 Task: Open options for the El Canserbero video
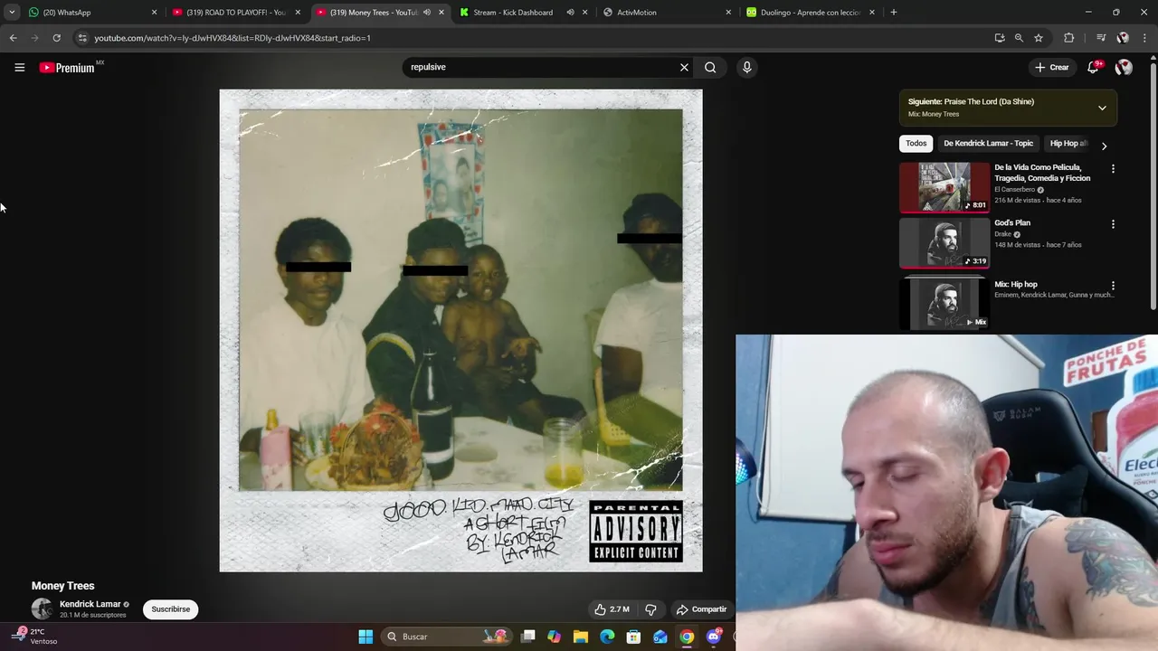click(1113, 169)
